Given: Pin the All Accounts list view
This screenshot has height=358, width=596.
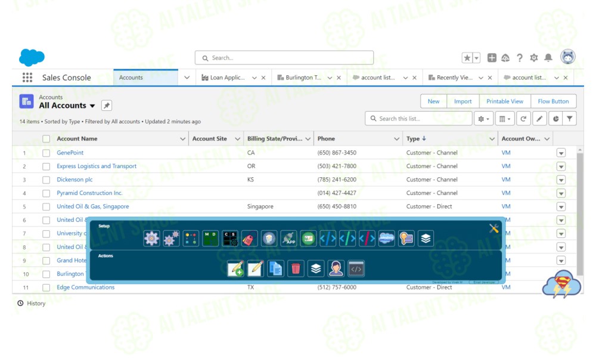Looking at the screenshot, I should (x=107, y=106).
